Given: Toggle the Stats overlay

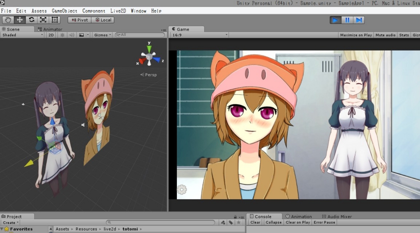Looking at the screenshot, I should click(x=404, y=35).
